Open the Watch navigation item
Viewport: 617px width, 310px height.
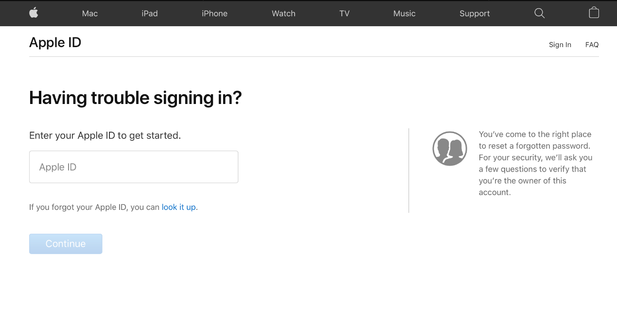click(283, 14)
